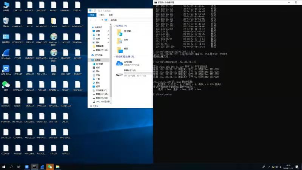Screen dimensions: 302x170
Task: Open the 桌面 folder in the Explorer main pane
Action: [123, 50]
